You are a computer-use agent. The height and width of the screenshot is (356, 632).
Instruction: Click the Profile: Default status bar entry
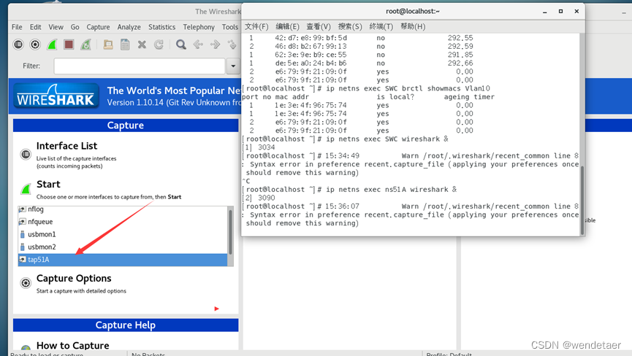click(x=449, y=354)
